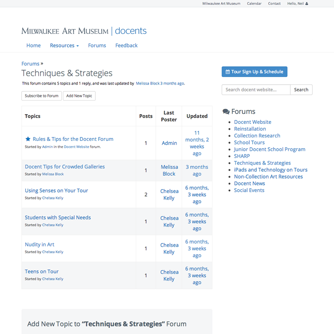The width and height of the screenshot is (334, 334).
Task: Open the Nudity in Art topic
Action: click(x=40, y=244)
